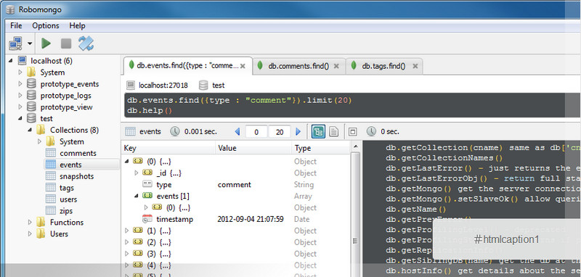The width and height of the screenshot is (581, 277).
Task: Click the clock icon beside 0.001 sec.
Action: [175, 131]
